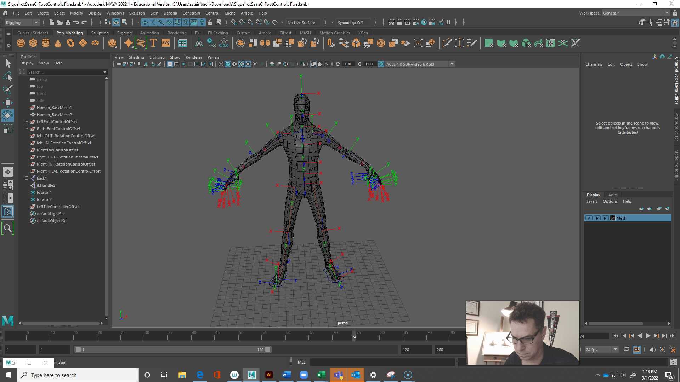Open the Rigging menu set dropdown
This screenshot has height=382, width=680.
pos(36,22)
